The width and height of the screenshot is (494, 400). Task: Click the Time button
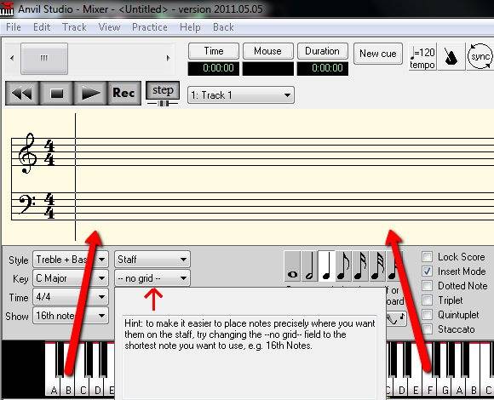coord(214,51)
